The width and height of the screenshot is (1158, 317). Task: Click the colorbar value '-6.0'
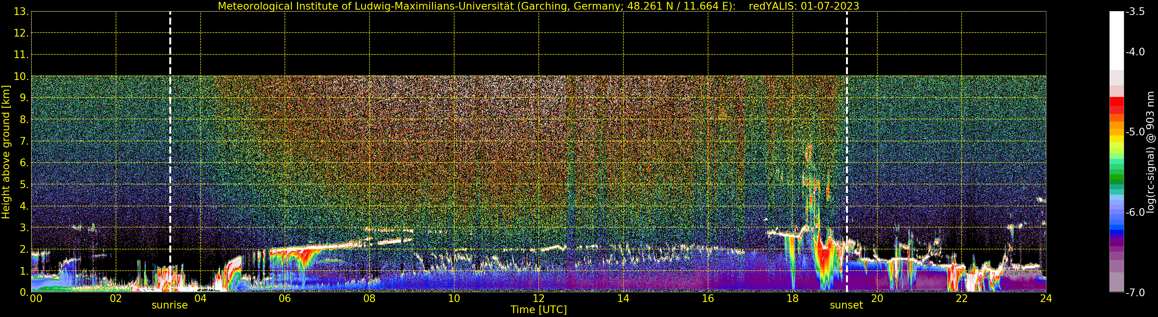pyautogui.click(x=1135, y=212)
